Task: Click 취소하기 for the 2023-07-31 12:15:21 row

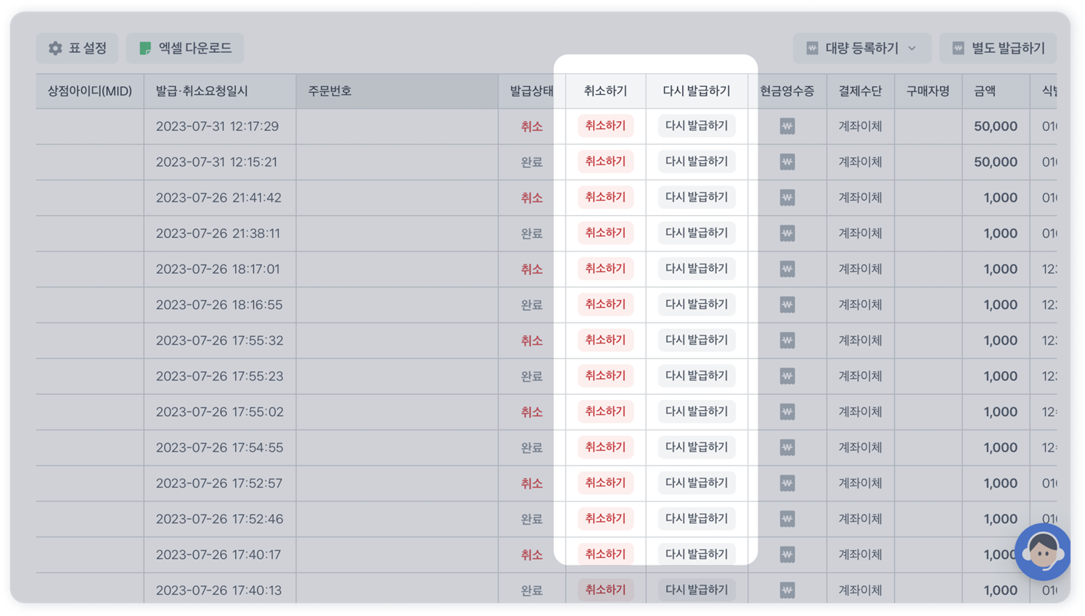Action: (605, 162)
